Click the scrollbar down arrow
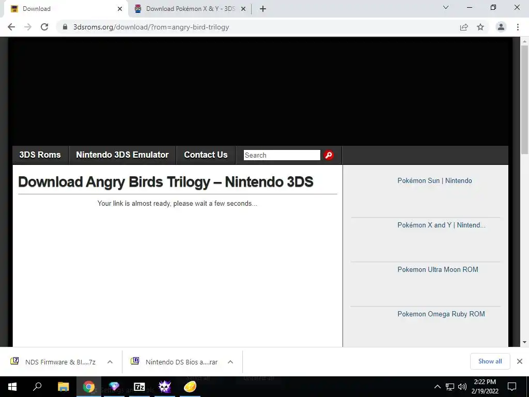 pos(524,342)
